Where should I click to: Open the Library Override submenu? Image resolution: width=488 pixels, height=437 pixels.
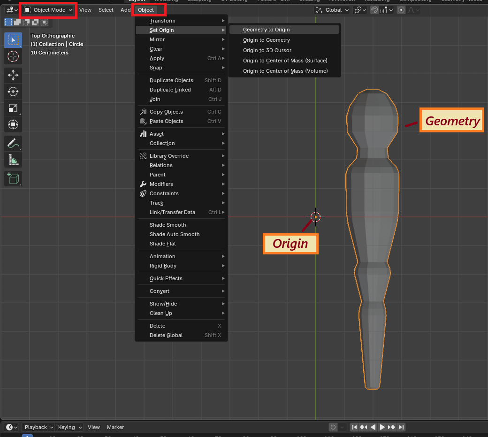click(x=181, y=156)
